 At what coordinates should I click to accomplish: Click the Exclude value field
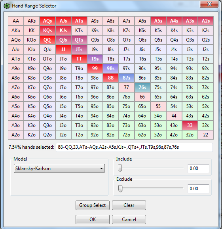point(198,189)
